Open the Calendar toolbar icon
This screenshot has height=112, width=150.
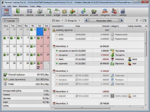tap(29, 12)
